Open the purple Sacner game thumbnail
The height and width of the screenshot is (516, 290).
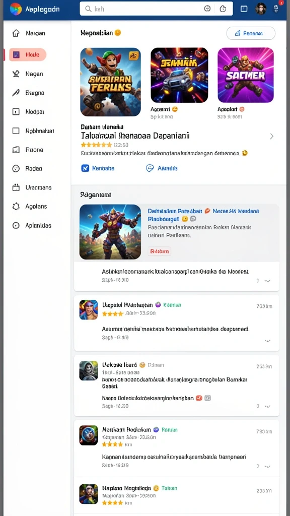point(246,76)
